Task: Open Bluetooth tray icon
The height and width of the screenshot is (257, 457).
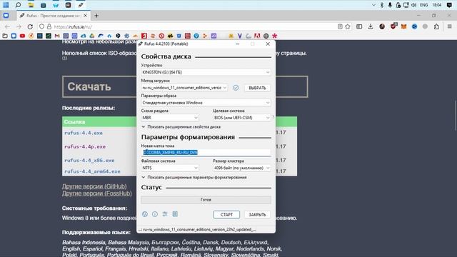Action: tap(382, 5)
